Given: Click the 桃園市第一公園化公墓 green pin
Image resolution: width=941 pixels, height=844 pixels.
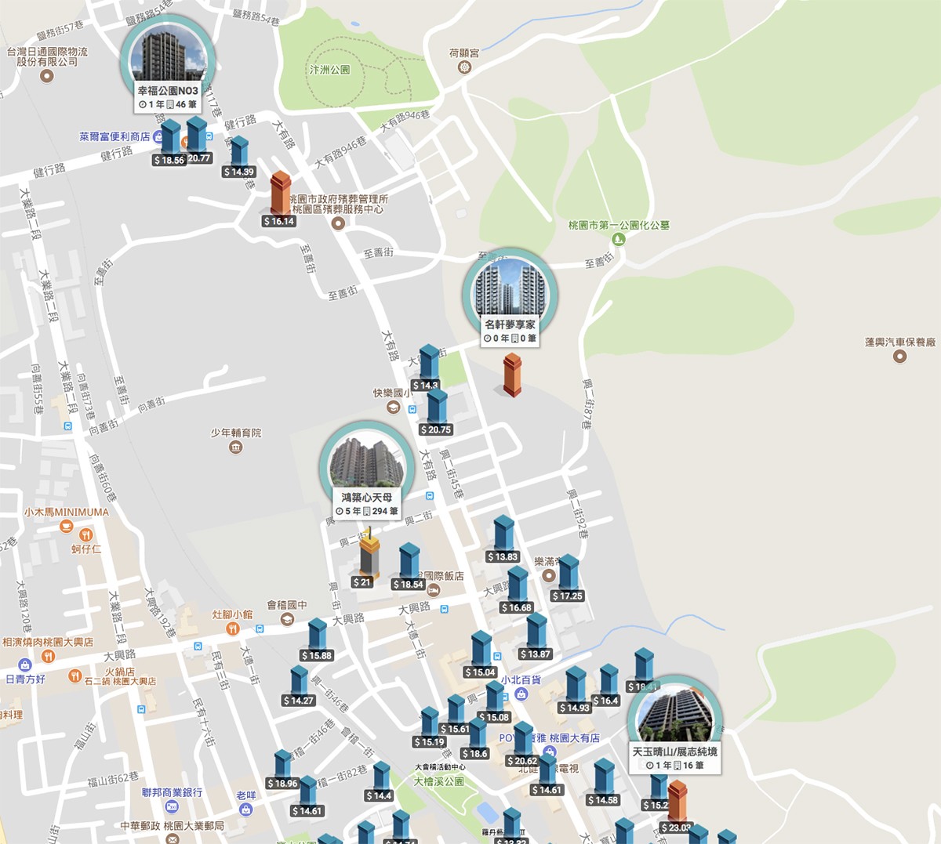Looking at the screenshot, I should pyautogui.click(x=619, y=239).
